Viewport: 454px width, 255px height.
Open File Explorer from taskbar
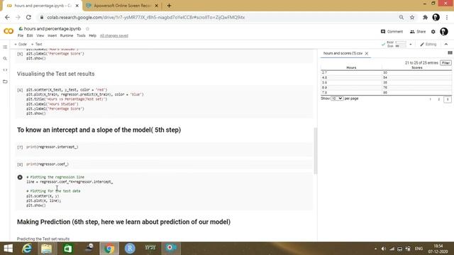point(46,249)
